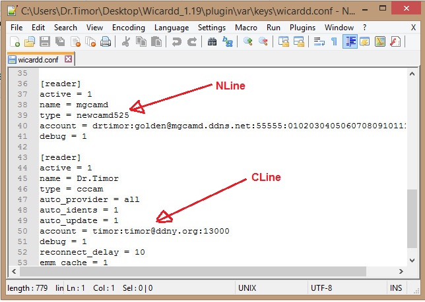Open the View menu
425x302 pixels.
click(94, 28)
